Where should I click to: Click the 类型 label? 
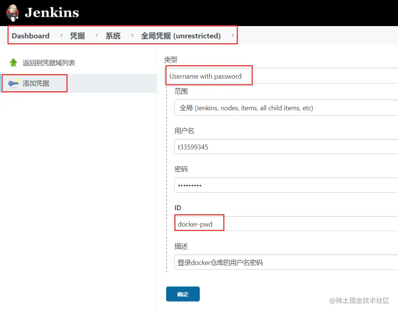click(171, 60)
